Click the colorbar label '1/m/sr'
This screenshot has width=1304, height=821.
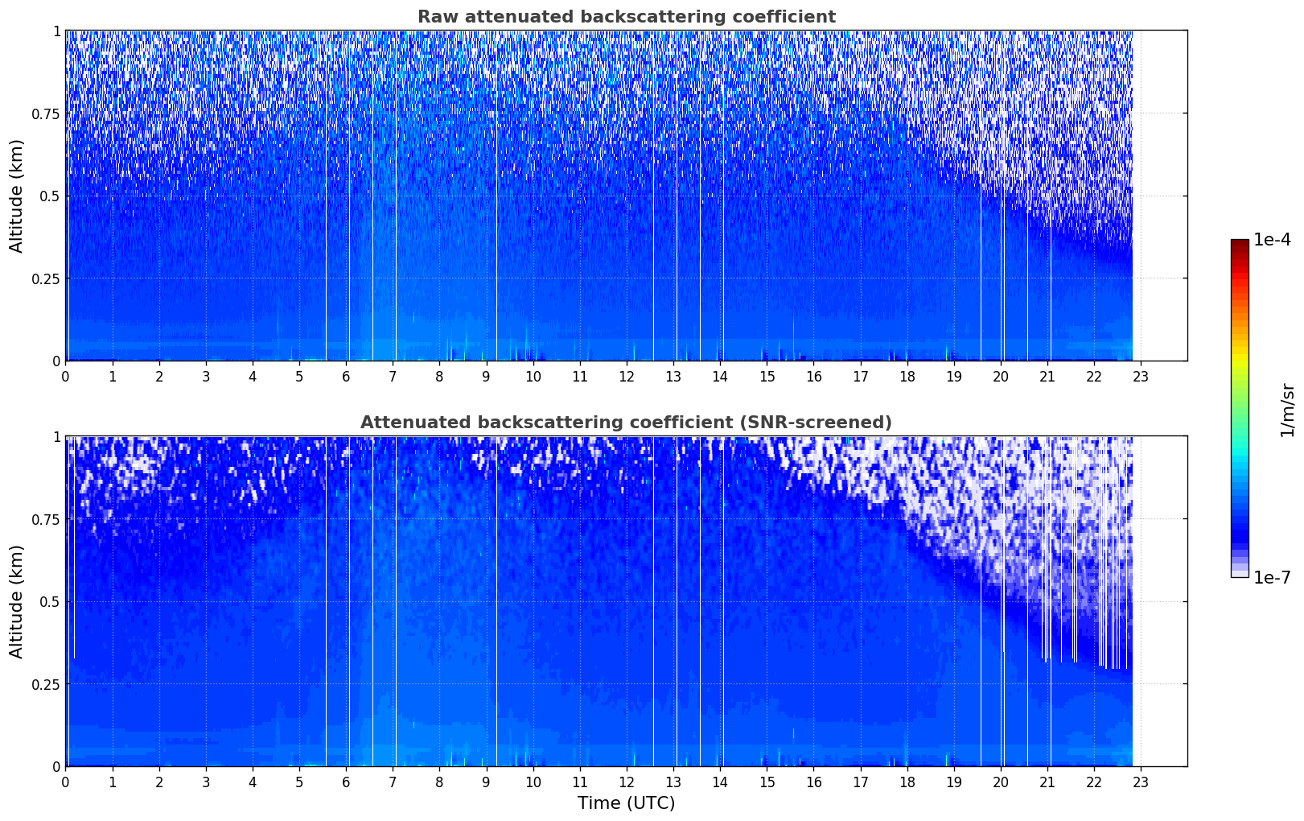tap(1287, 410)
